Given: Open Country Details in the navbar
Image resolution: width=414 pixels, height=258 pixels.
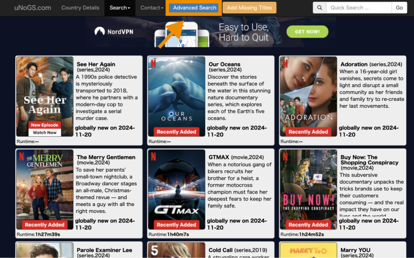Looking at the screenshot, I should 80,8.
